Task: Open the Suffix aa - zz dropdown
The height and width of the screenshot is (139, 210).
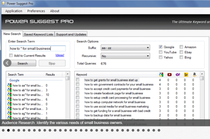Action: [x=125, y=48]
